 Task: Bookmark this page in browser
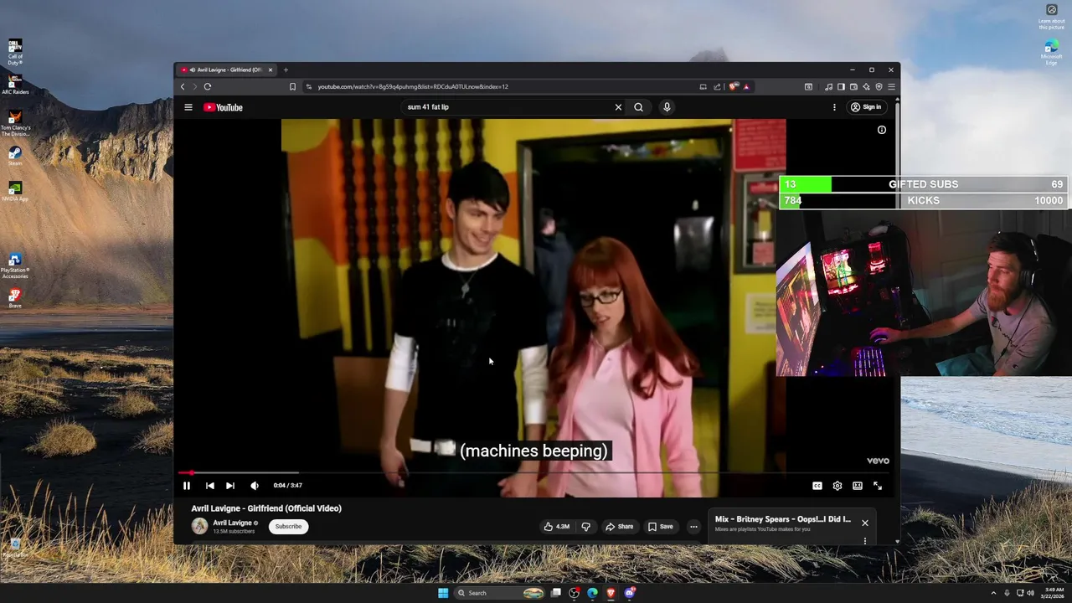tap(292, 86)
